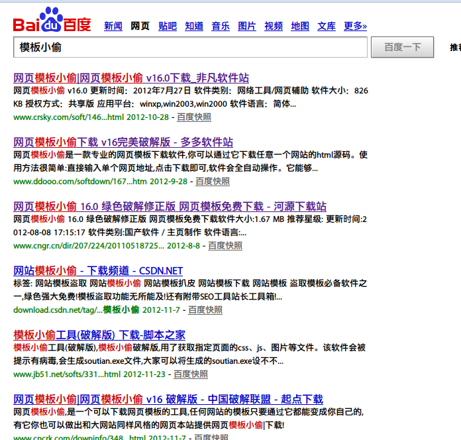View 百度快照 for the ddooo.com result
Image resolution: width=461 pixels, height=440 pixels.
pos(213,182)
